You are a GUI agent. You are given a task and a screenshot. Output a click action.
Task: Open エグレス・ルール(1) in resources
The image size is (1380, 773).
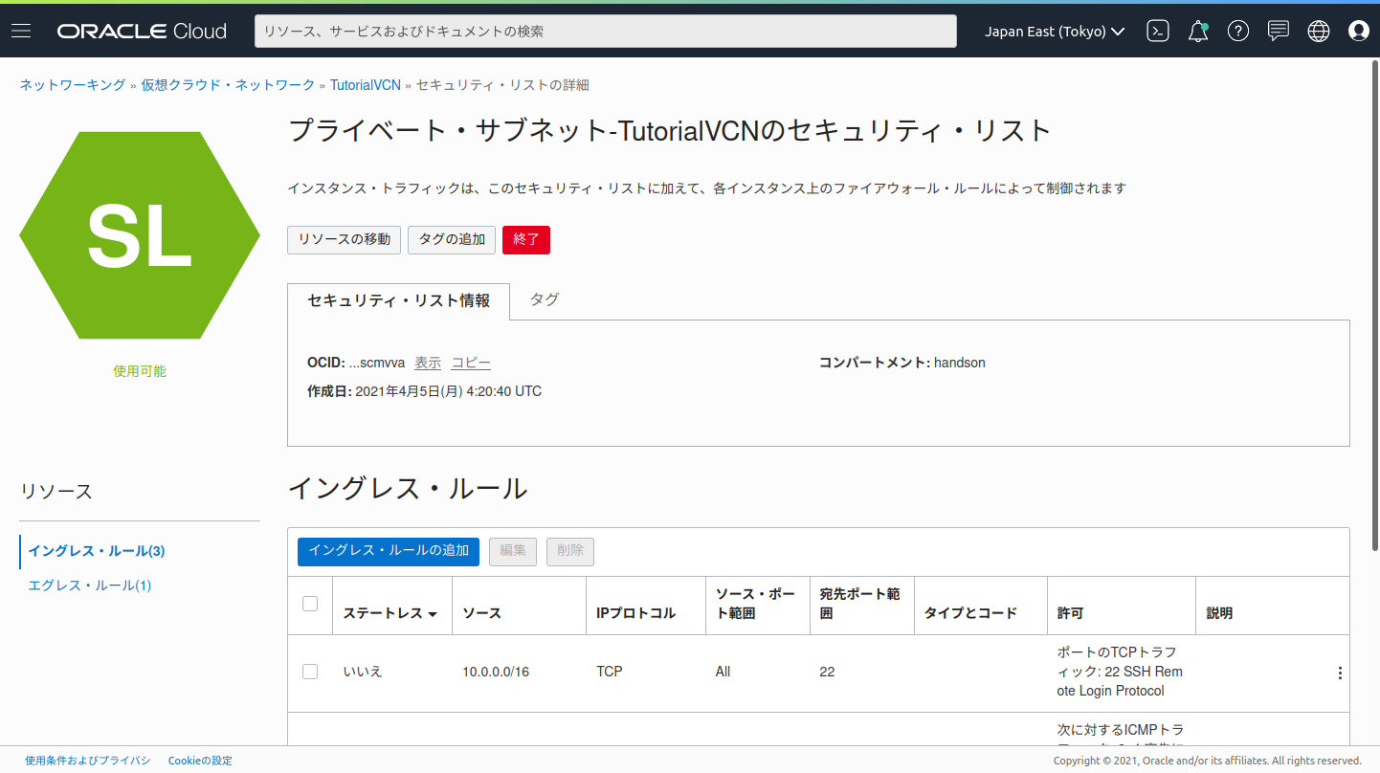(90, 585)
